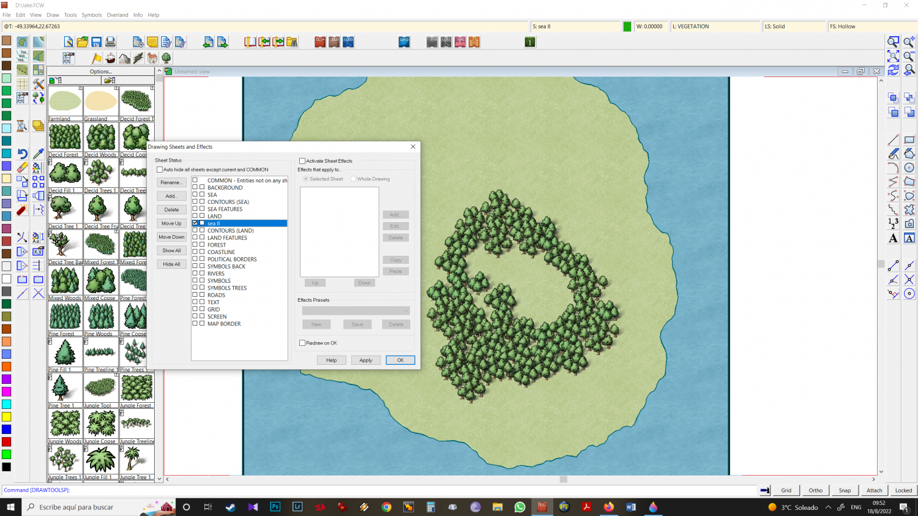Select the black color swatch
Screen dimensions: 918x516
pyautogui.click(x=6, y=467)
